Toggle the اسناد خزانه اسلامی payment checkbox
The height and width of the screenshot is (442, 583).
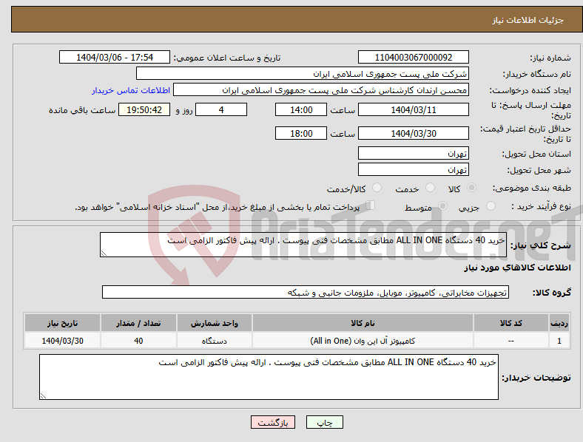(371, 205)
